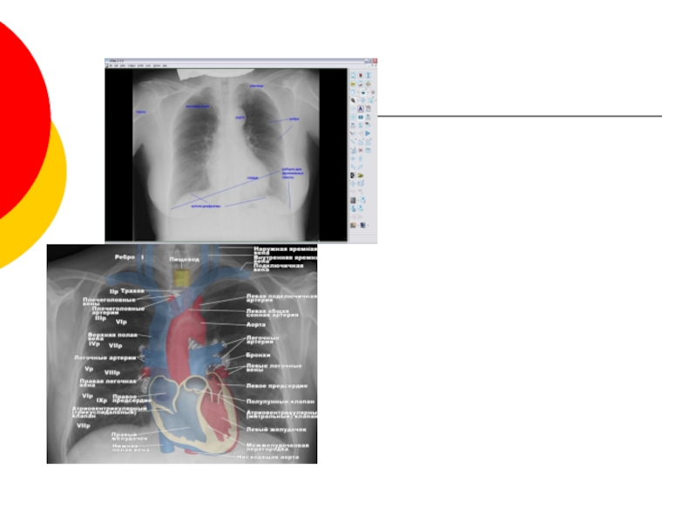Select the text annotation "A" tool icon
The width and height of the screenshot is (697, 523).
pos(361,108)
